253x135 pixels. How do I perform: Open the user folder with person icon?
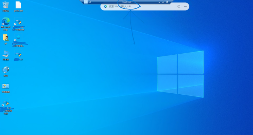coord(6,39)
